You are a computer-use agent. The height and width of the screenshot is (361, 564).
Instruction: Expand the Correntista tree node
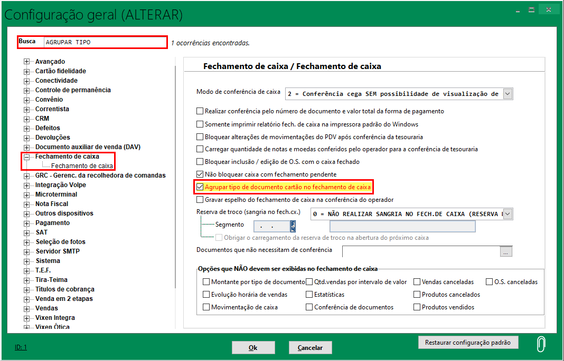pyautogui.click(x=26, y=109)
